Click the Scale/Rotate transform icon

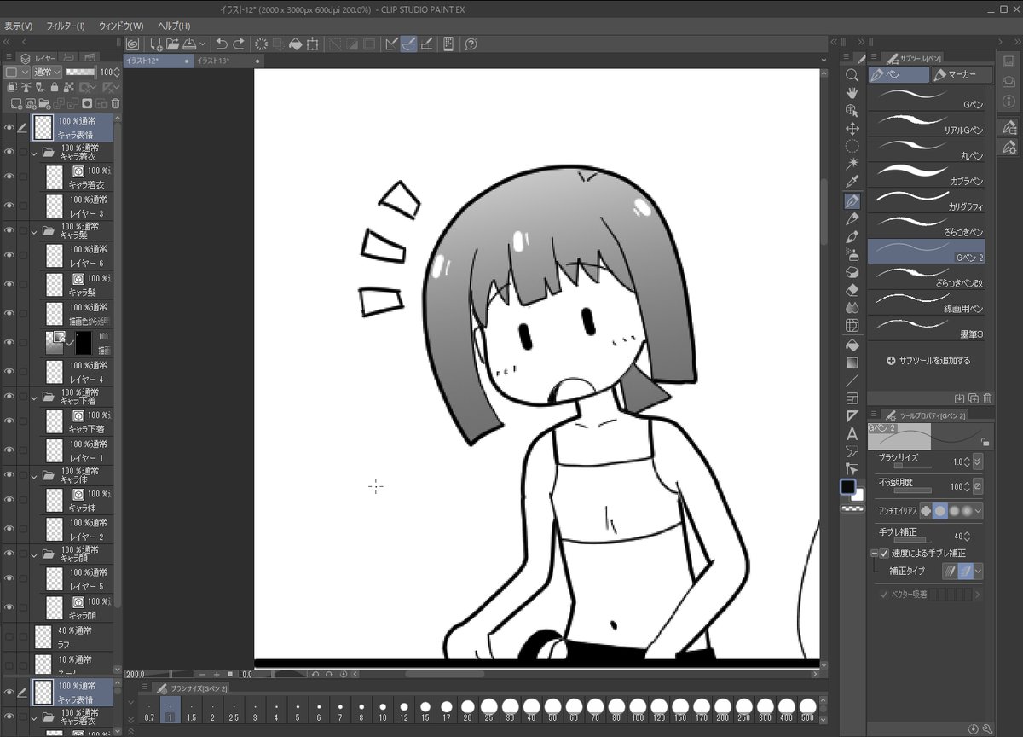(313, 44)
